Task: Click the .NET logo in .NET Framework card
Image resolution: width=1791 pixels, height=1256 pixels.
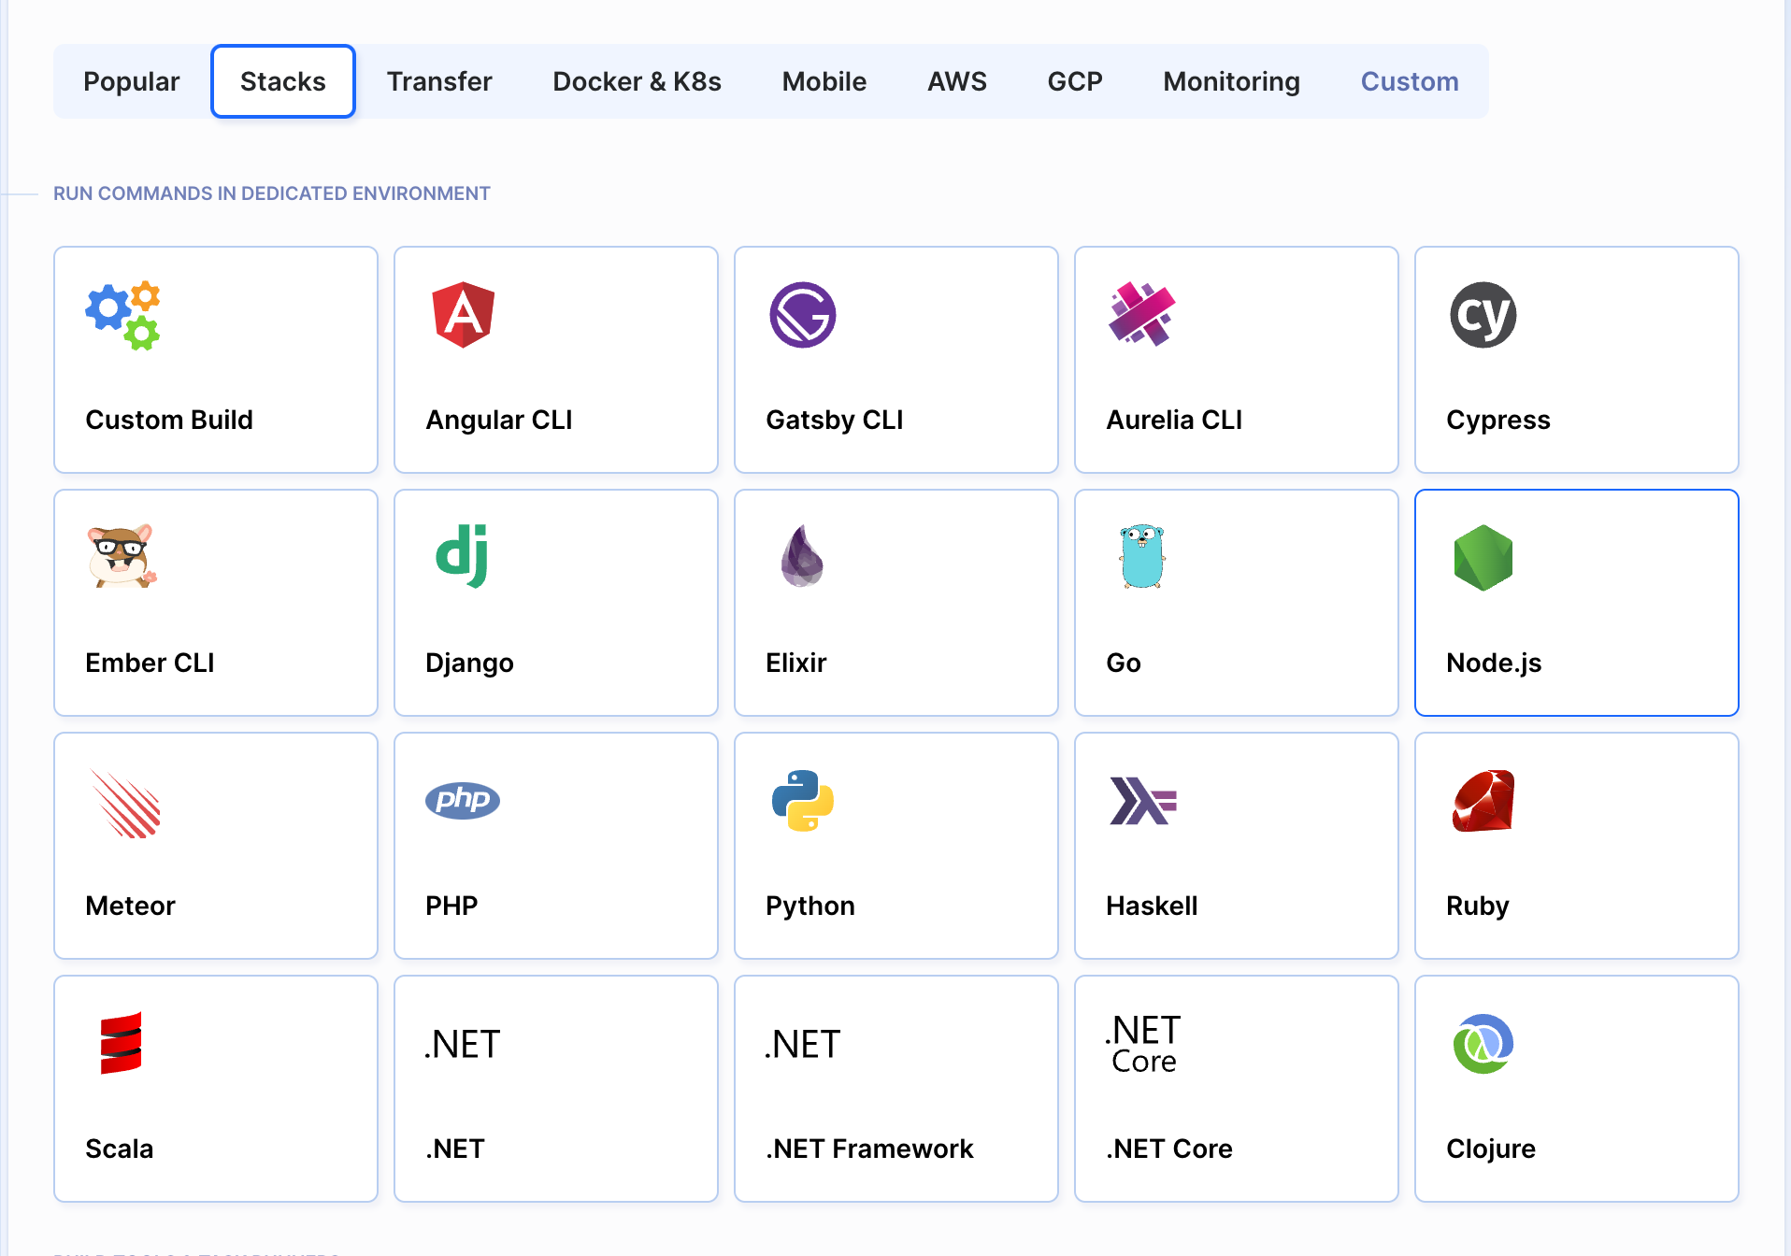Action: [803, 1044]
